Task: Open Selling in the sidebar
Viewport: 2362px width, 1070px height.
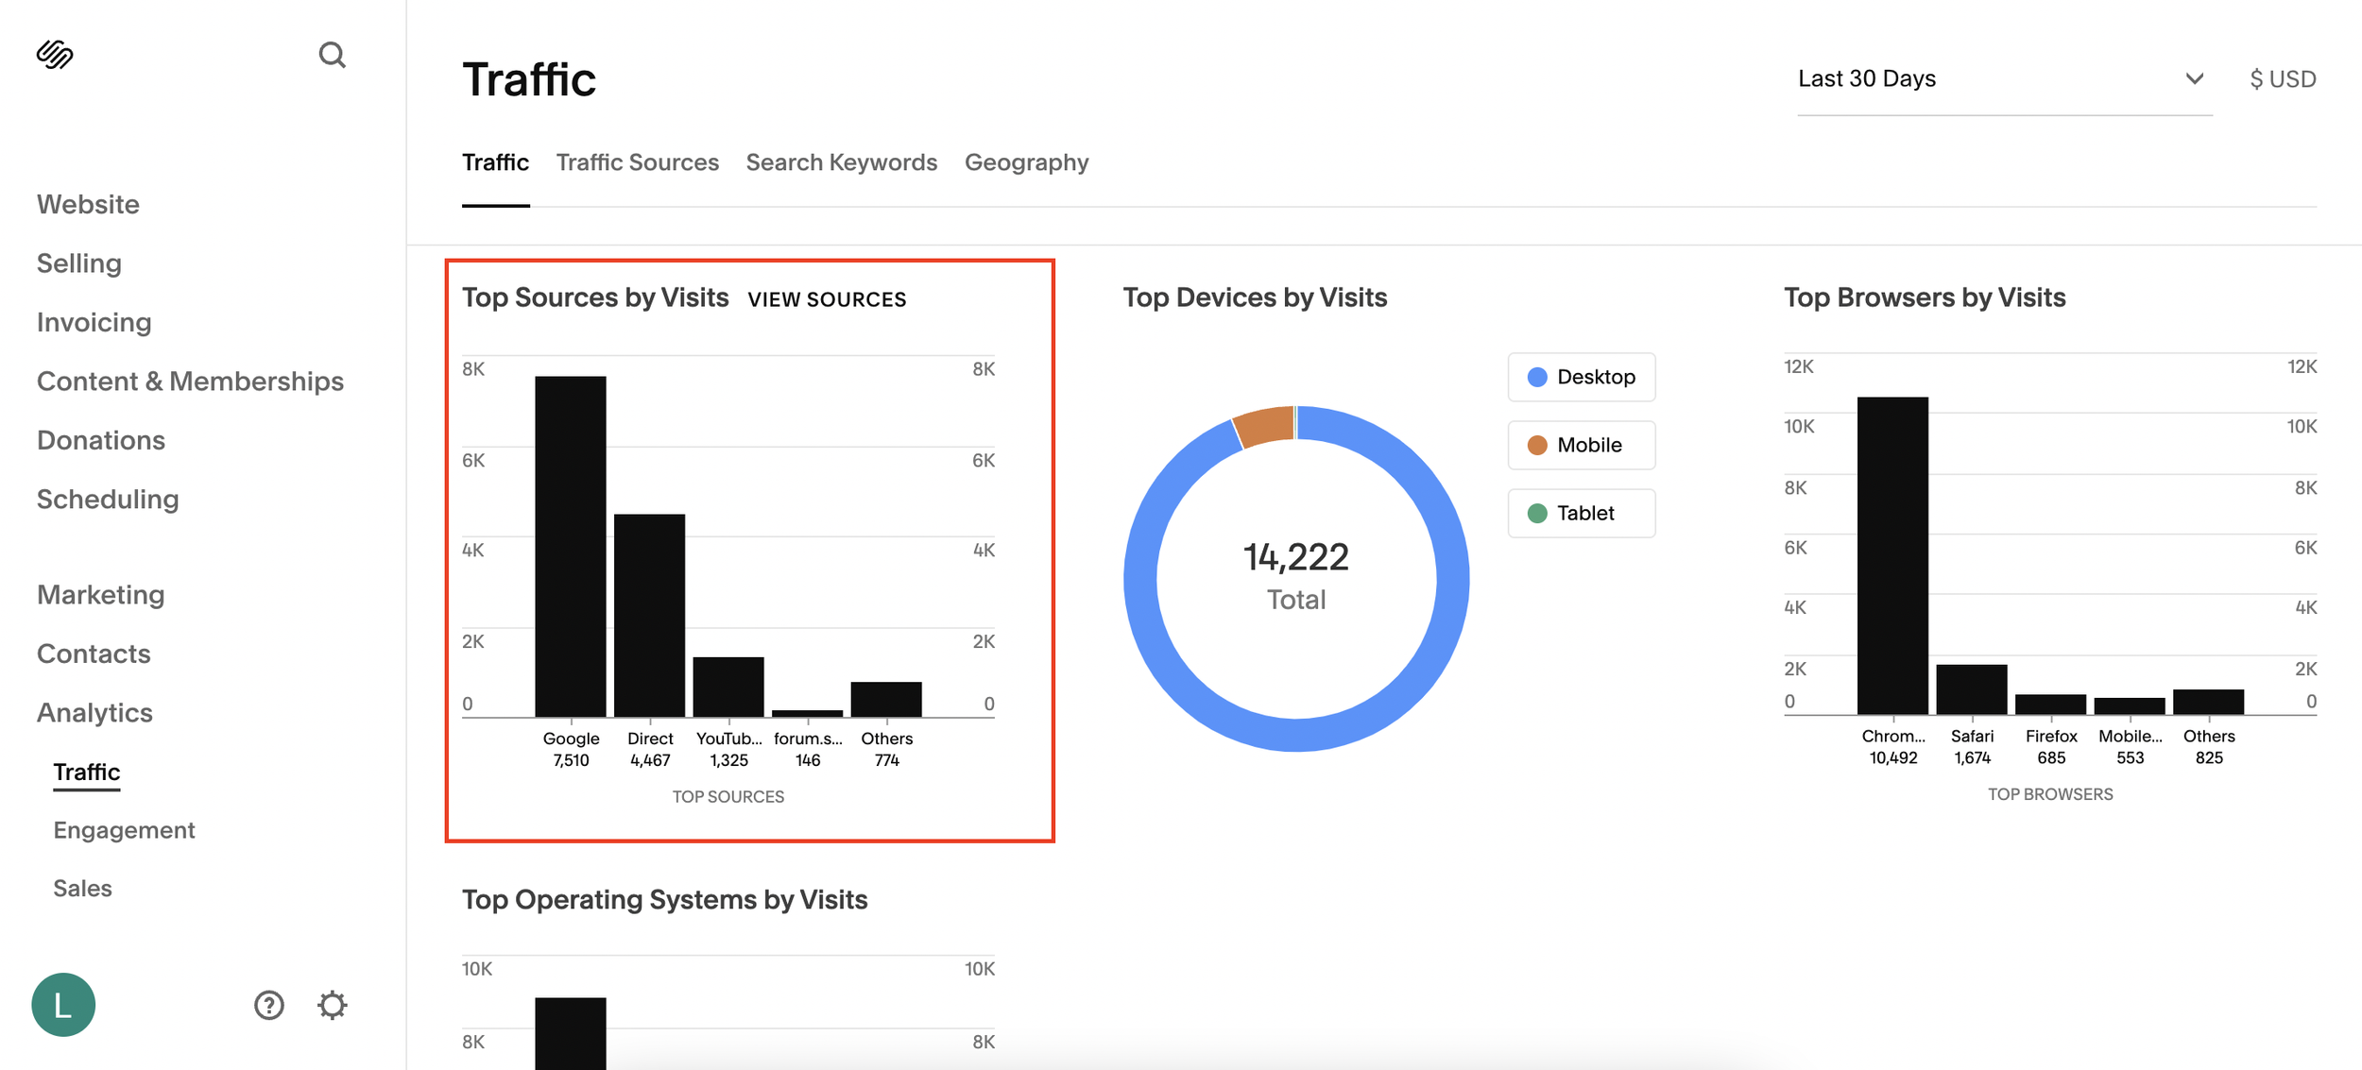Action: pyautogui.click(x=79, y=263)
